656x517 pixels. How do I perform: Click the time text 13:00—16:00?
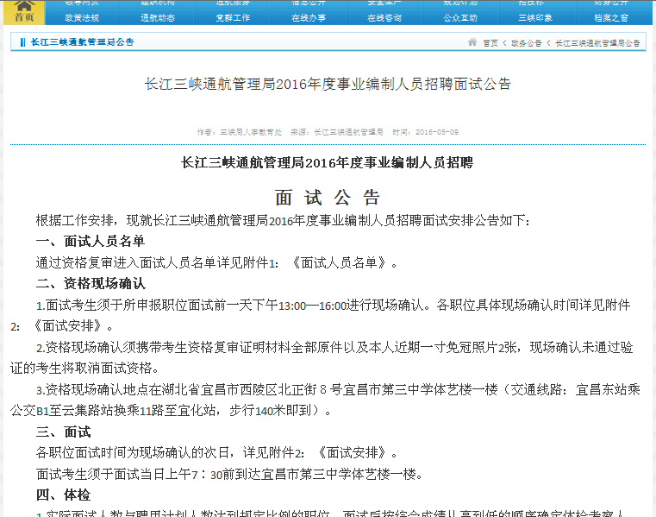(x=313, y=306)
